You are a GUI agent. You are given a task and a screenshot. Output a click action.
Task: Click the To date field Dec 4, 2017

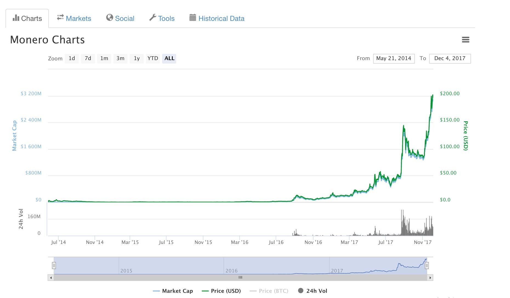[450, 58]
